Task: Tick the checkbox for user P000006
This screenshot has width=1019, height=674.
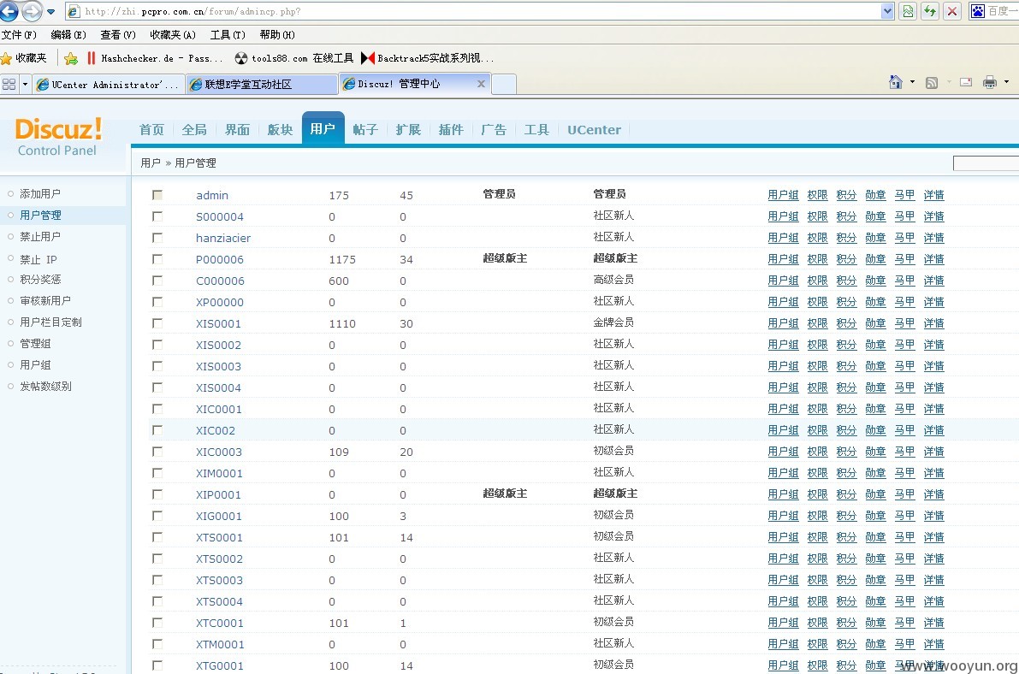Action: [x=157, y=258]
